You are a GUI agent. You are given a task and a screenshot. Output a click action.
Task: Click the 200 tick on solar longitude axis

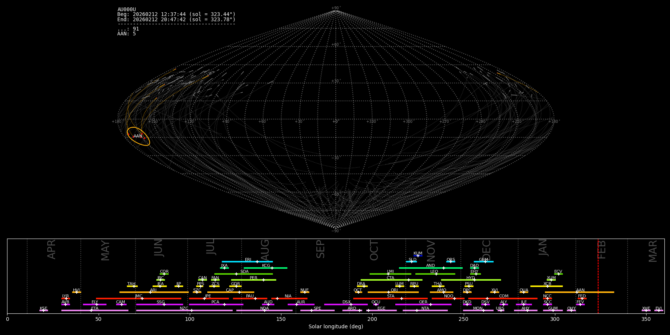click(372, 319)
